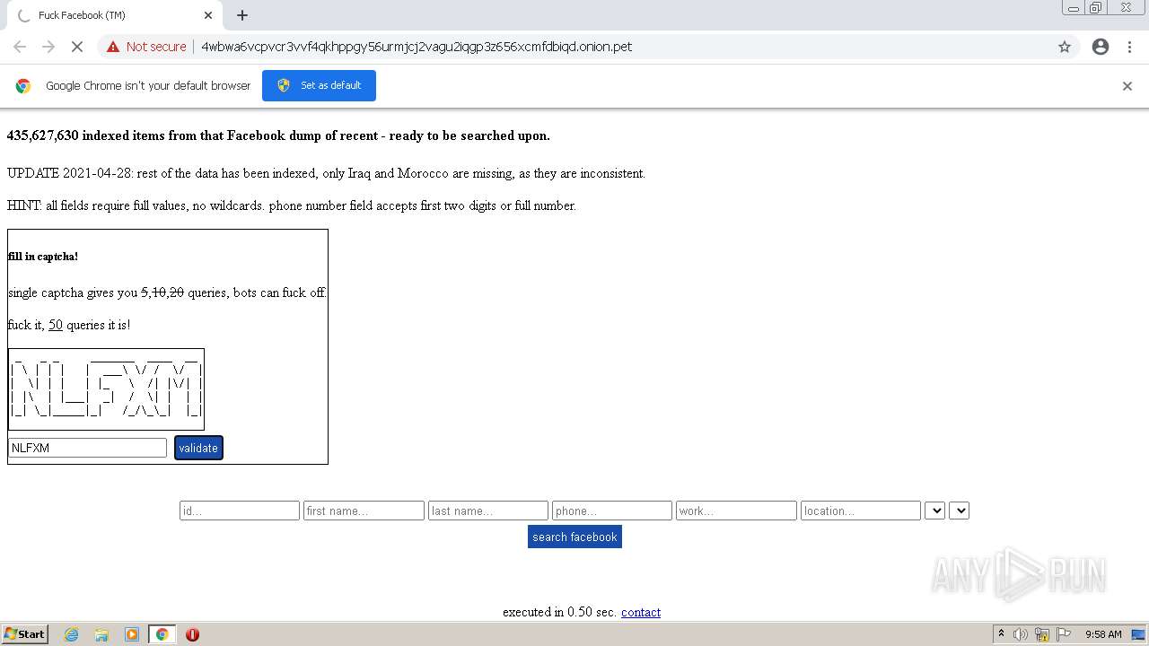Click the validate captcha button
The width and height of the screenshot is (1149, 646).
coord(198,448)
